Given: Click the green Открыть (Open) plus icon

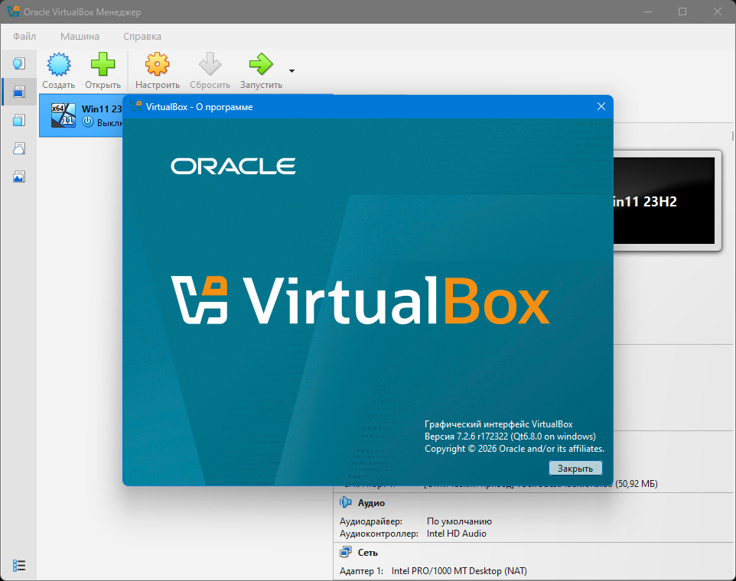Looking at the screenshot, I should (103, 64).
